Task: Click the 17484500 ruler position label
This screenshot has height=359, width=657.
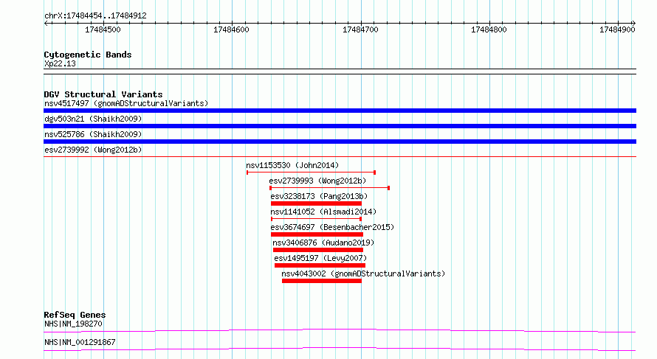Action: point(103,29)
